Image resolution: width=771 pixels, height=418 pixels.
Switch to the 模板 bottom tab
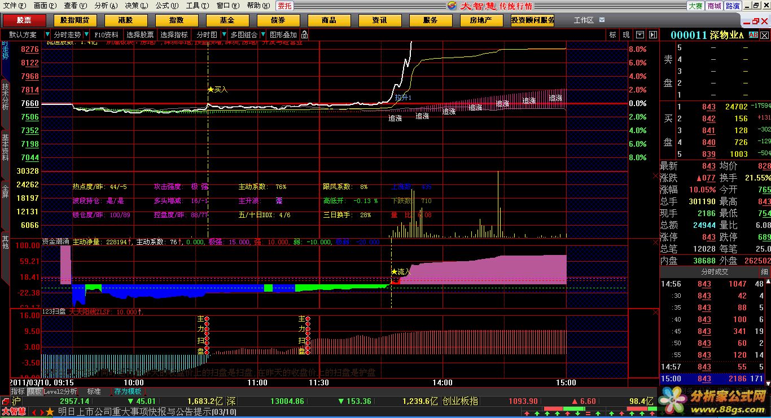click(x=35, y=391)
